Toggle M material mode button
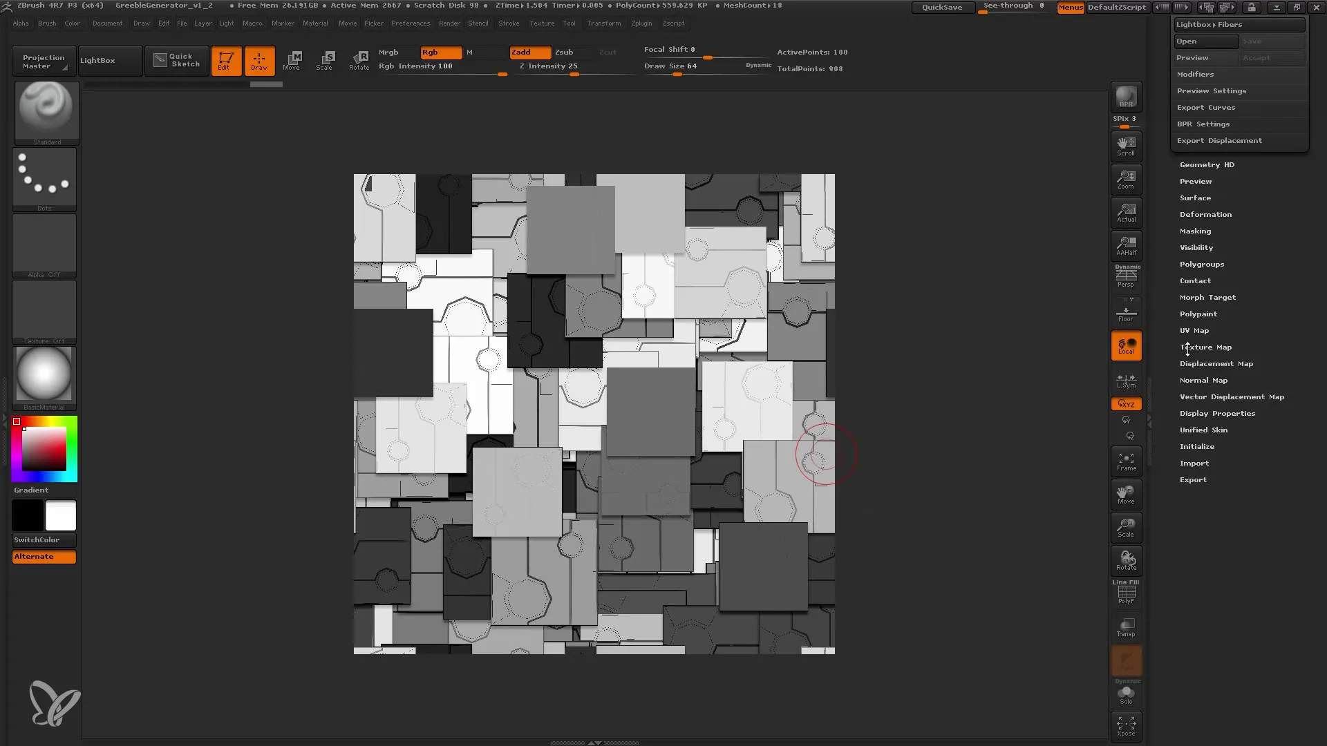Image resolution: width=1327 pixels, height=746 pixels. point(470,52)
